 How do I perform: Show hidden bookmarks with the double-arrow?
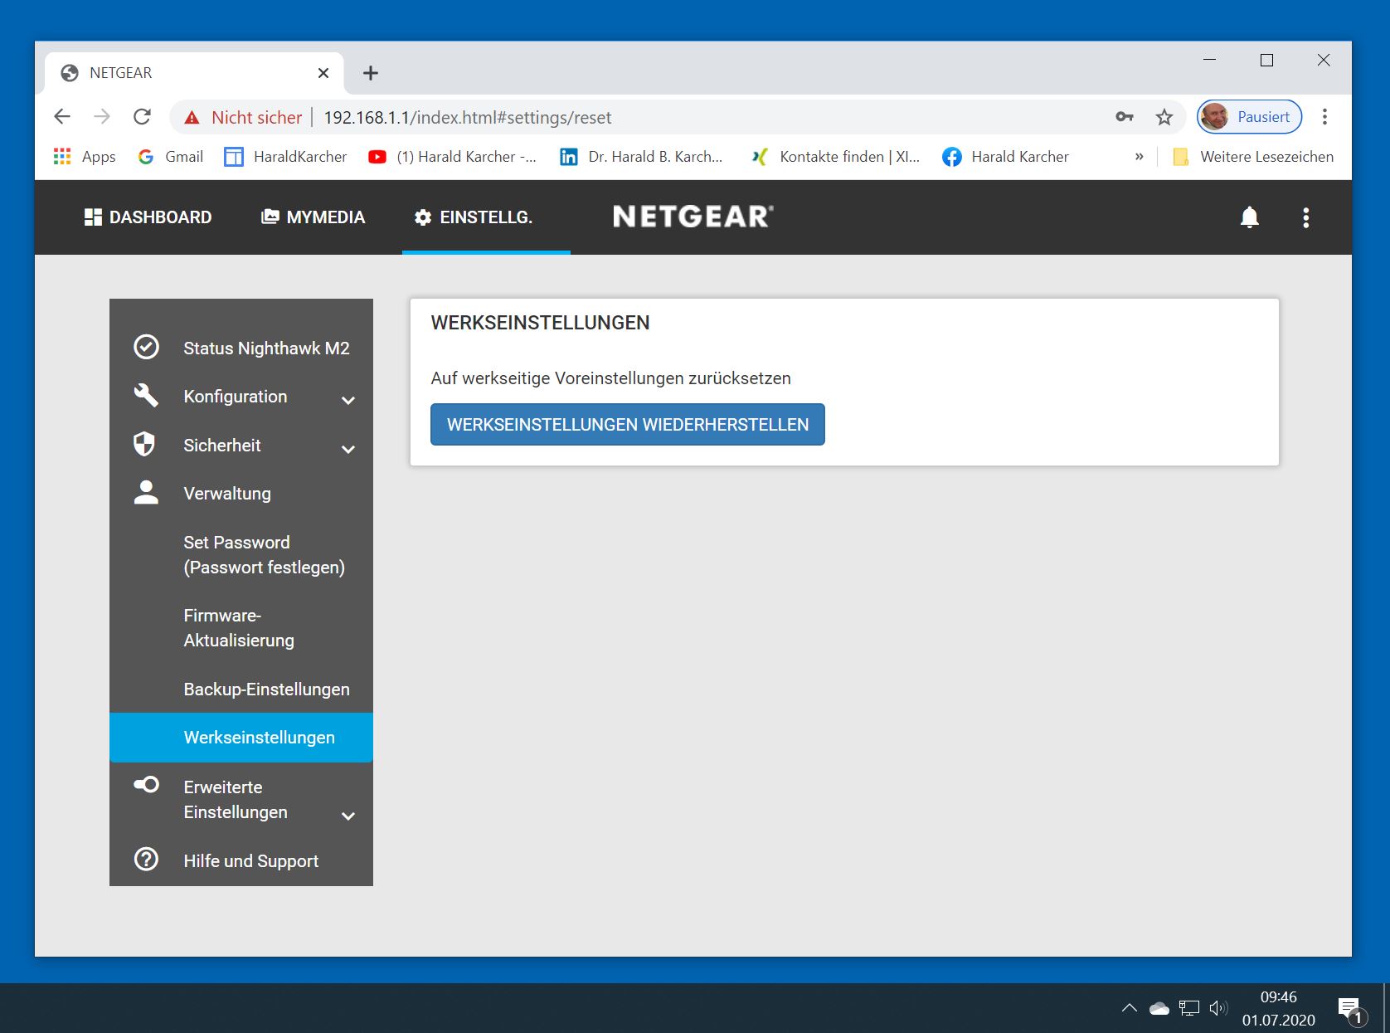[x=1139, y=157]
